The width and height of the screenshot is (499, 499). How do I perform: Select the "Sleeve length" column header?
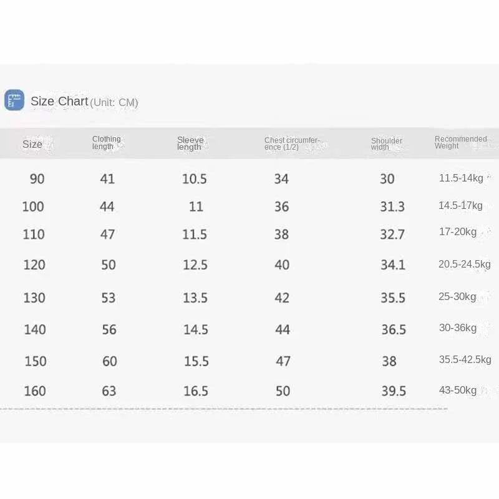[x=190, y=143]
